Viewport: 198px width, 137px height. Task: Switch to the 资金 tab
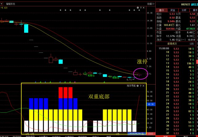173,10
